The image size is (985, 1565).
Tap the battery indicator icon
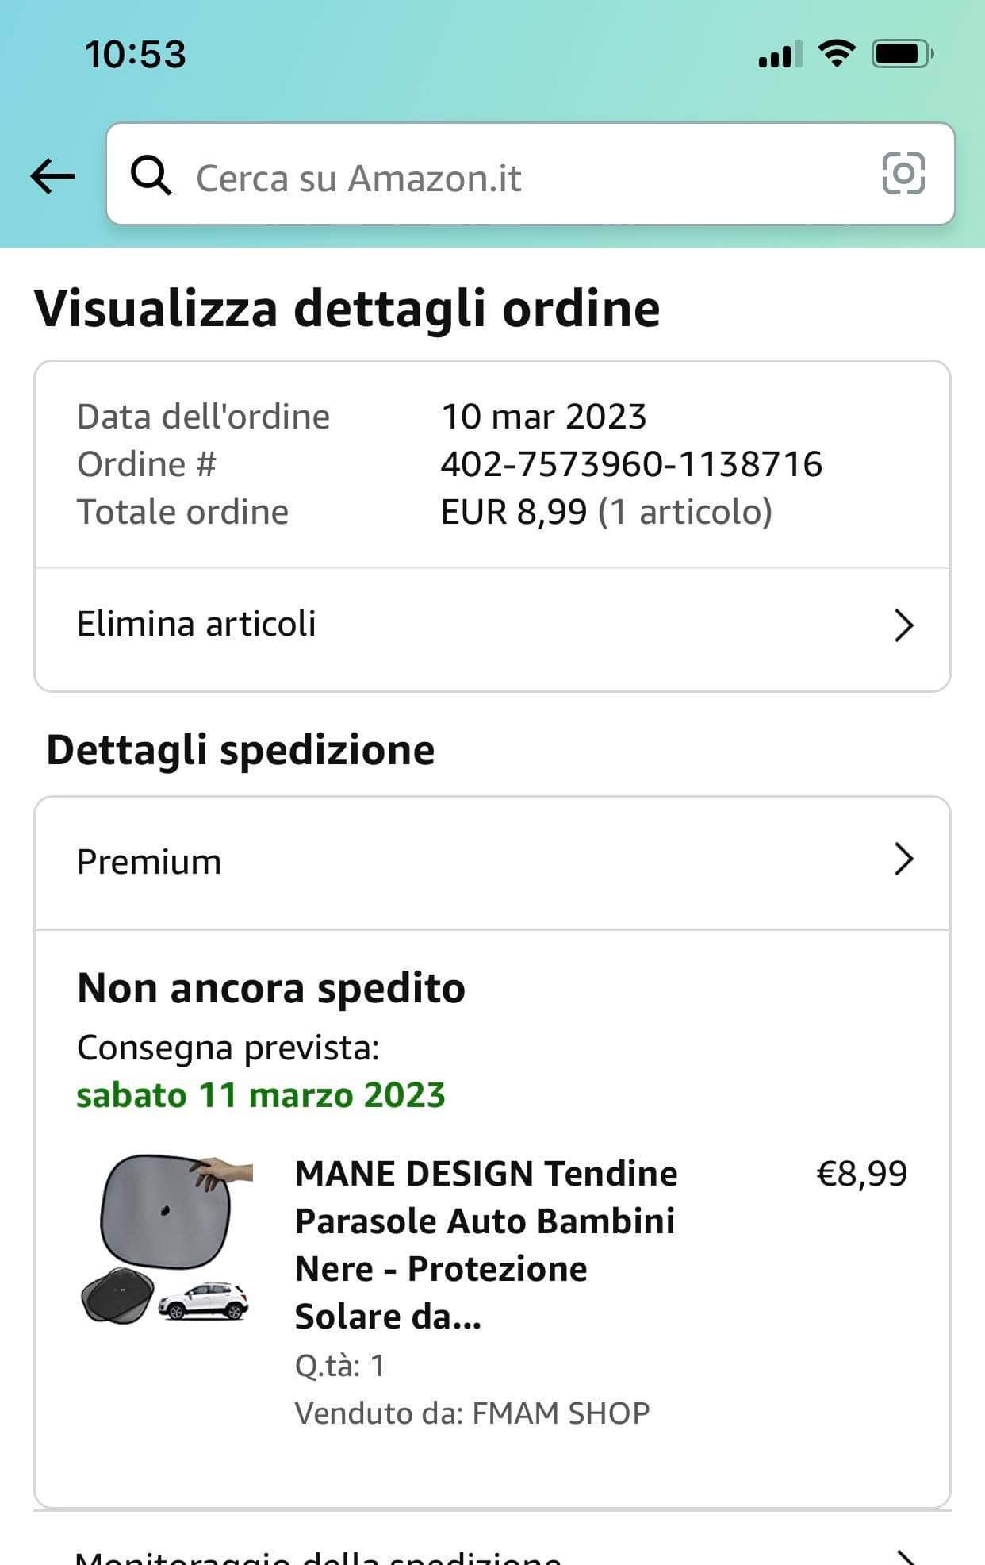tap(903, 54)
